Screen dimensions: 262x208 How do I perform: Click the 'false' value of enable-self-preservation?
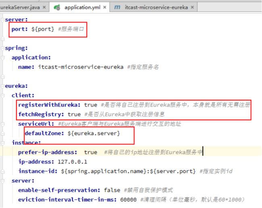112,190
